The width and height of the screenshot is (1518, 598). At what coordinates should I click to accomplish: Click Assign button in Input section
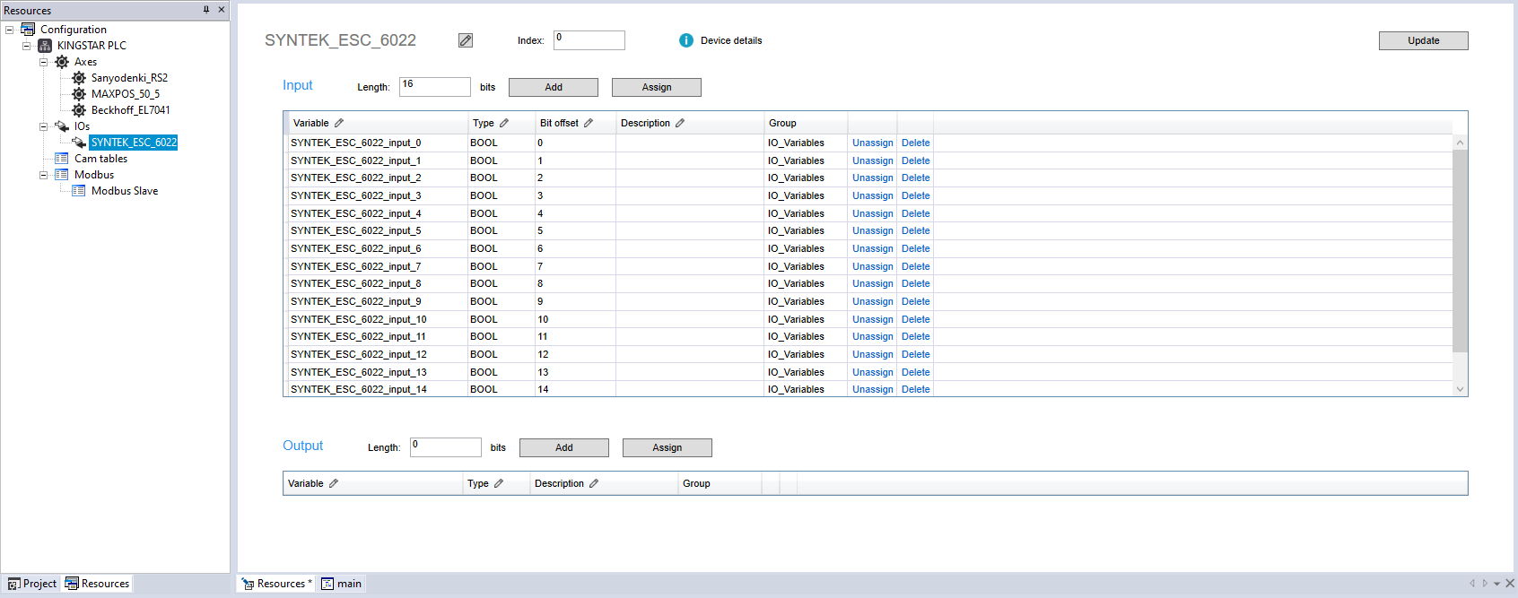tap(656, 87)
